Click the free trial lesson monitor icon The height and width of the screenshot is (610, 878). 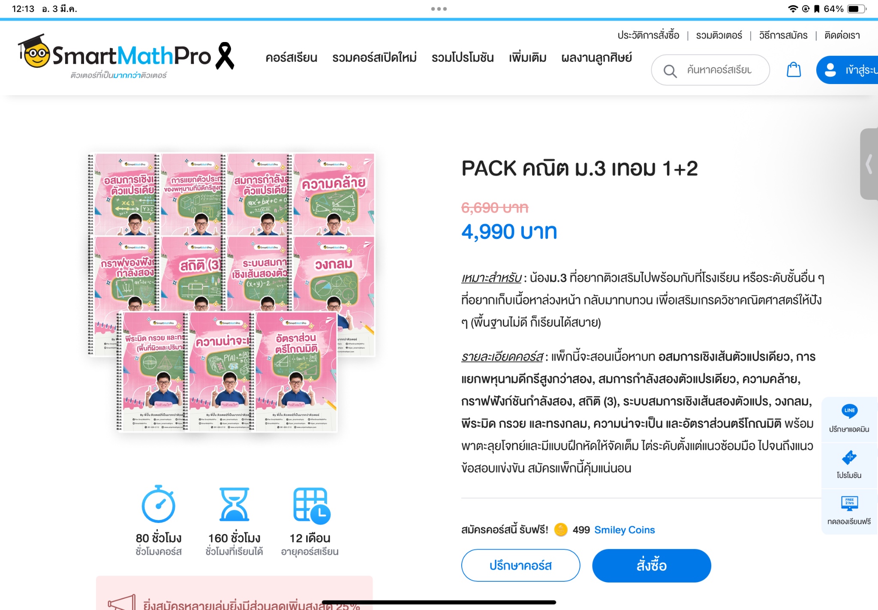[849, 504]
